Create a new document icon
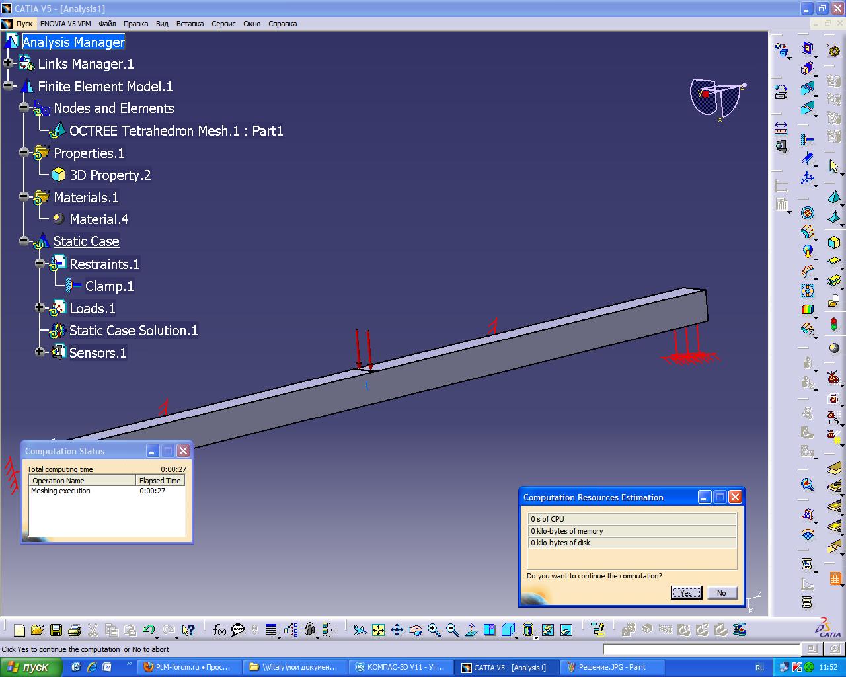Image resolution: width=846 pixels, height=677 pixels. point(19,630)
